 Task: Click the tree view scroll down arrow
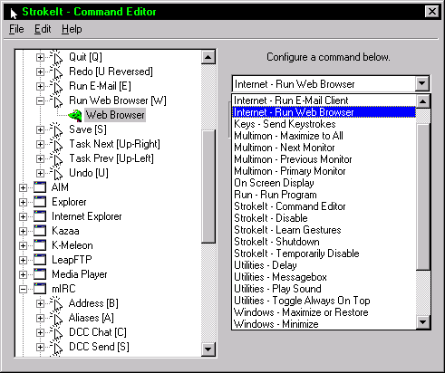(208, 349)
